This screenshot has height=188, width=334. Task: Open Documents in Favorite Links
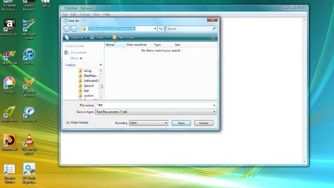tap(78, 52)
